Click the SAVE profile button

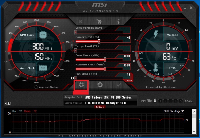pos(189,101)
